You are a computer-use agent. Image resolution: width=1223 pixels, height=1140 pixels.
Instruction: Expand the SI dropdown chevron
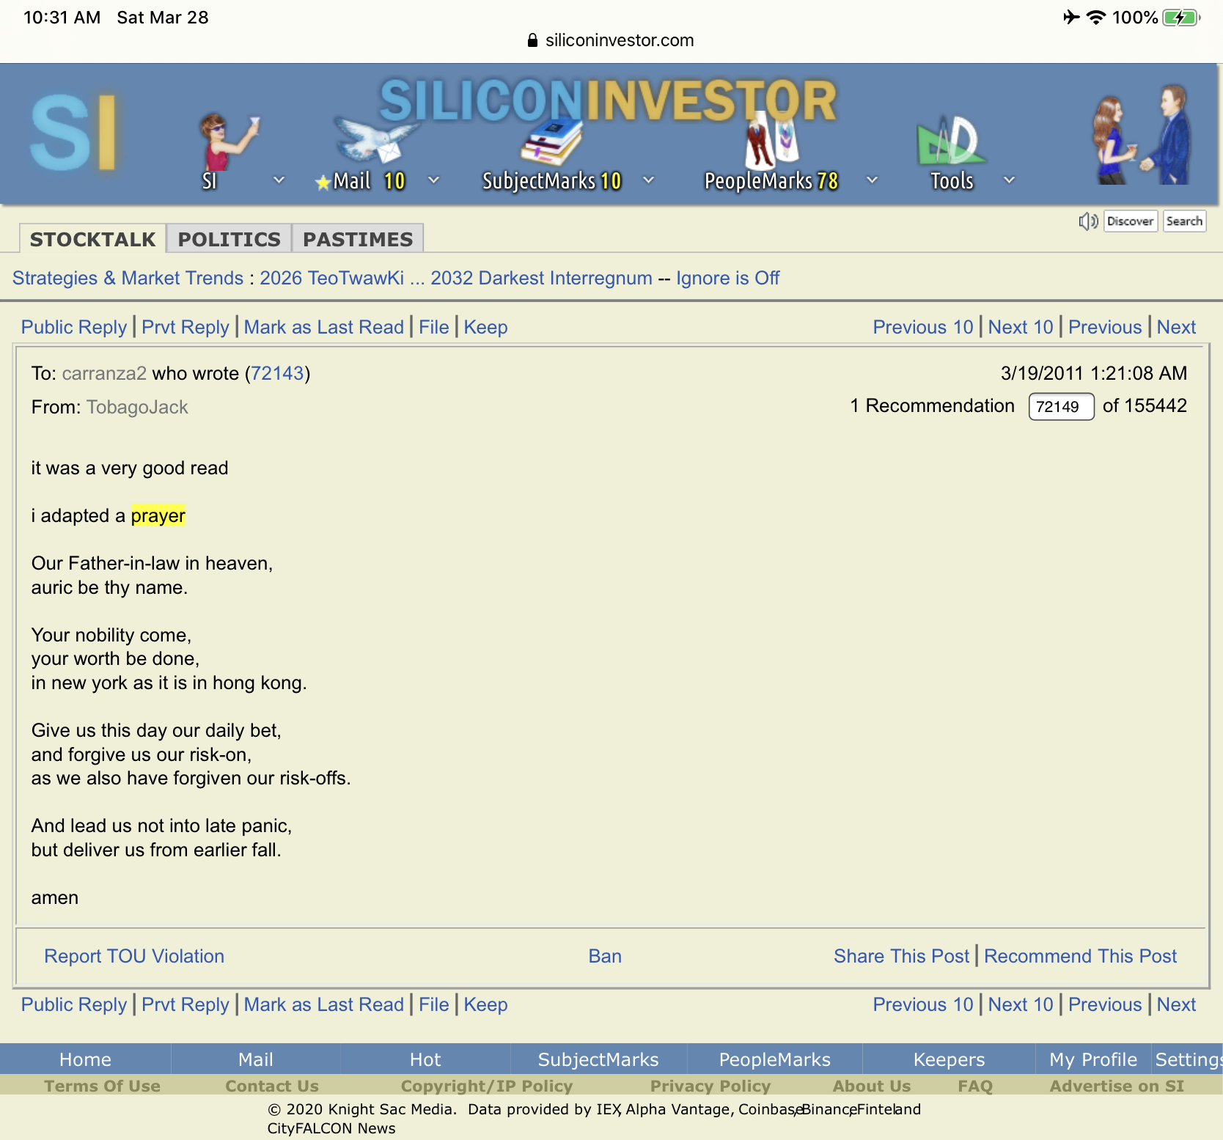point(279,180)
